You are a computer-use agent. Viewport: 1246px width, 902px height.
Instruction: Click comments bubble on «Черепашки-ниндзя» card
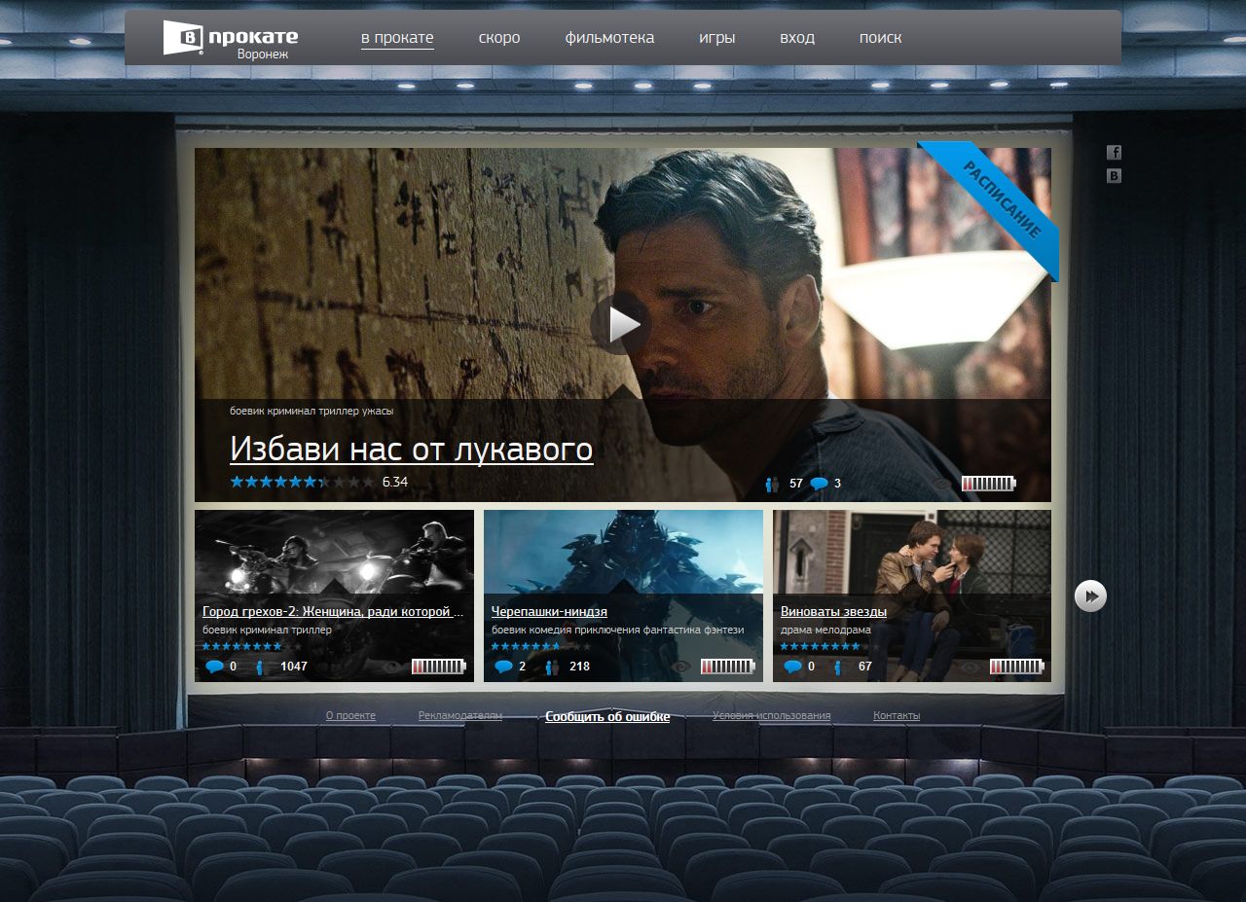click(x=503, y=667)
